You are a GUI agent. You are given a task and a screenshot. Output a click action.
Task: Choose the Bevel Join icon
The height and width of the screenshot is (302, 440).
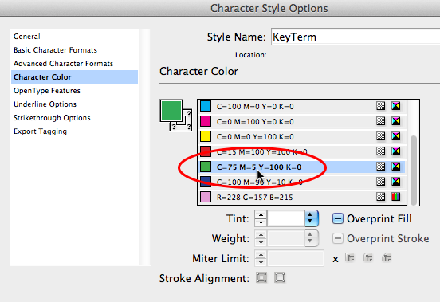pyautogui.click(x=387, y=257)
